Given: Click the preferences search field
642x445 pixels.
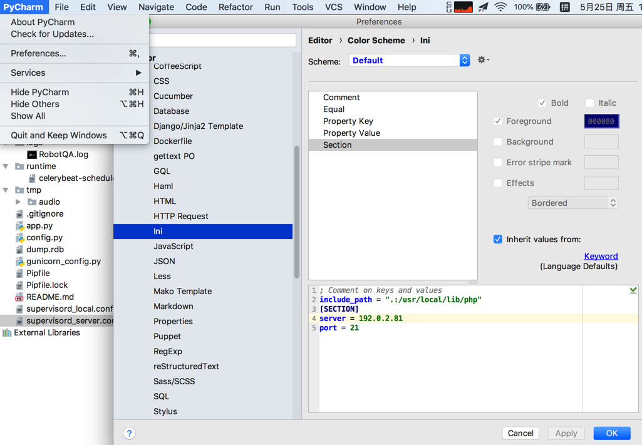Looking at the screenshot, I should tap(223, 40).
